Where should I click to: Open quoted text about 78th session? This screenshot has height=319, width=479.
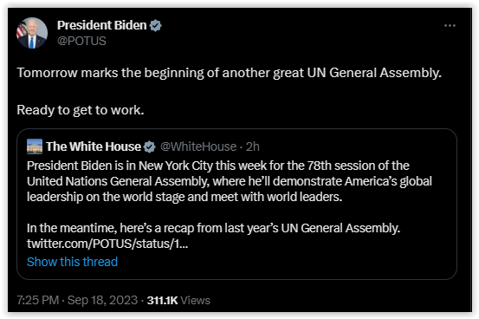tap(230, 181)
